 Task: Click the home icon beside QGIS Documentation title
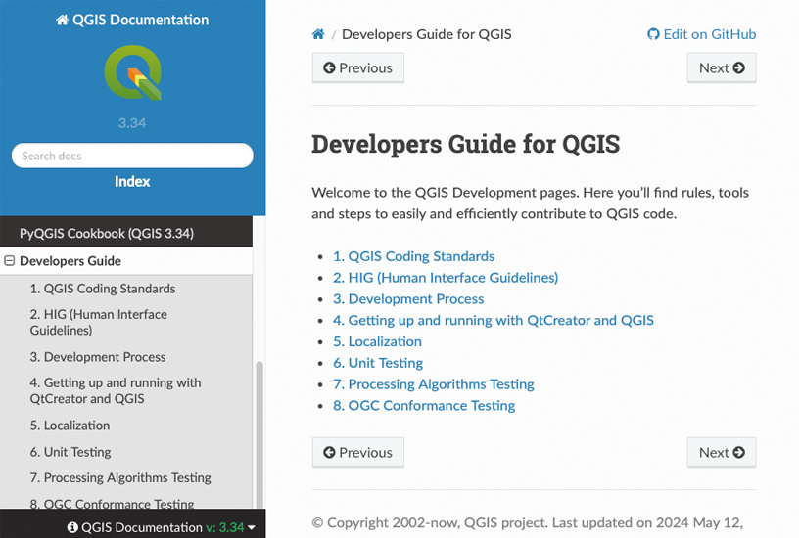[x=63, y=20]
